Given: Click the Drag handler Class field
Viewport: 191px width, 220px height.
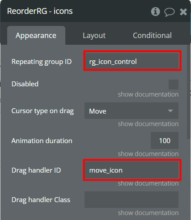Looking at the screenshot, I should [132, 199].
